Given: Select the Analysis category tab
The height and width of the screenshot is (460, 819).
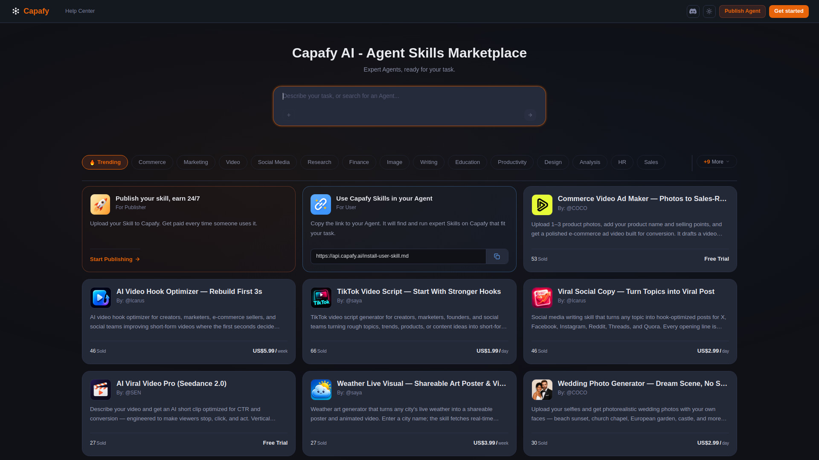Looking at the screenshot, I should [590, 162].
